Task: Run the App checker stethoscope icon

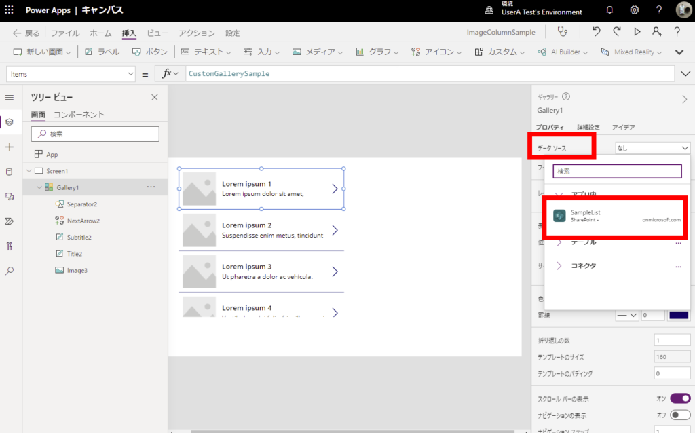Action: pyautogui.click(x=562, y=32)
